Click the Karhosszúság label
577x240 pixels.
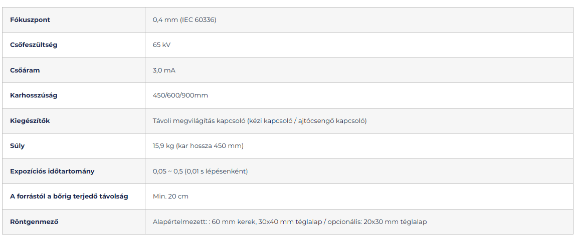pos(34,95)
